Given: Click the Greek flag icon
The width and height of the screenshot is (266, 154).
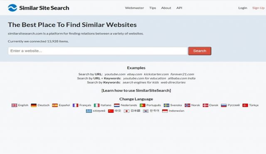Looking at the screenshot, I should pos(89,111).
